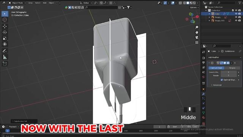Pick the Annotate pencil tool
The width and height of the screenshot is (243, 137).
(5, 51)
